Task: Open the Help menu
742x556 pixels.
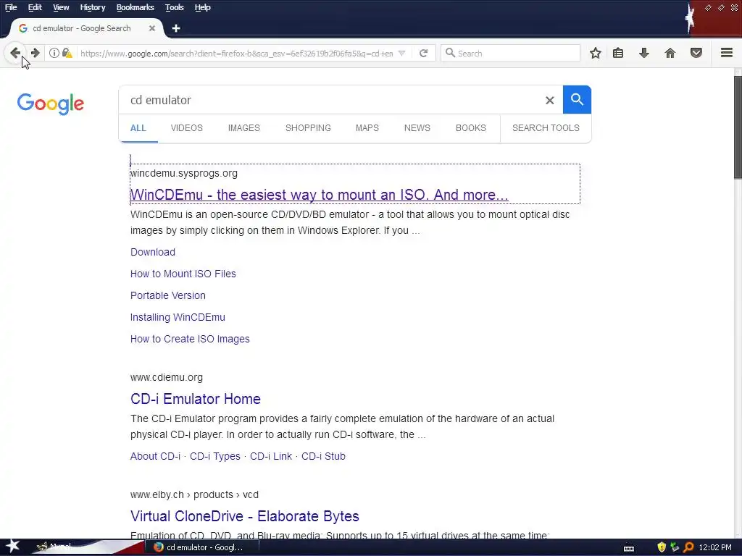Action: [x=203, y=7]
